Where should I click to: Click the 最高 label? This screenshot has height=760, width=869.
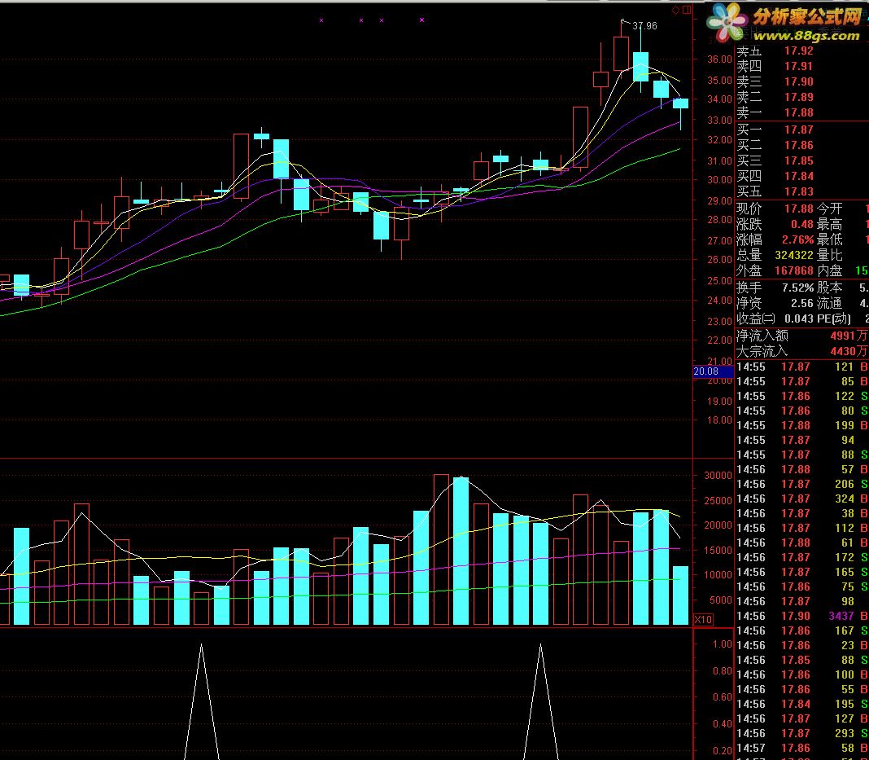point(830,225)
